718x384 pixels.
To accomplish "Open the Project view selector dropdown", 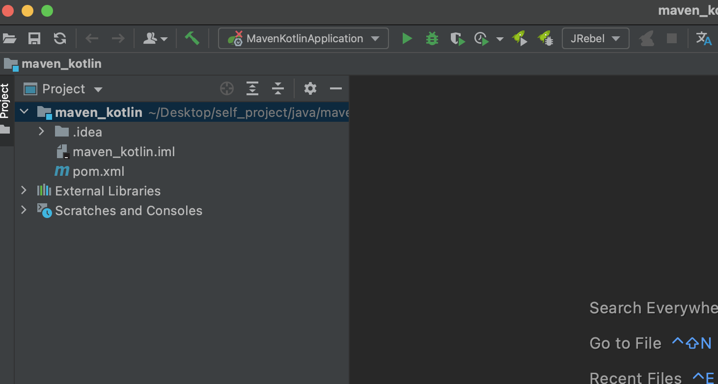I will [x=63, y=89].
